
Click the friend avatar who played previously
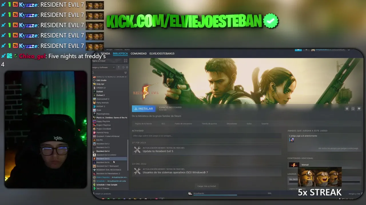pyautogui.click(x=291, y=140)
